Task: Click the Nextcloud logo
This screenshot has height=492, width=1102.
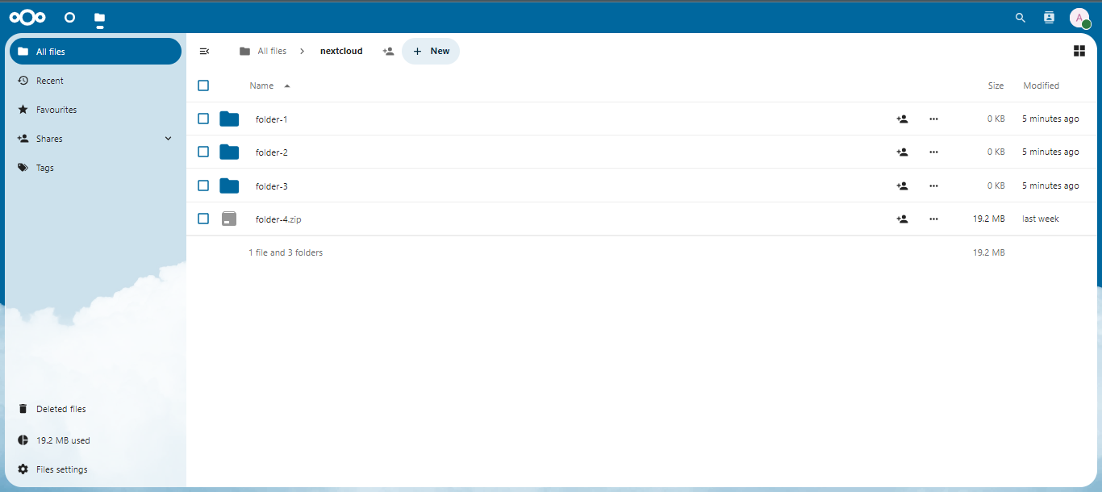Action: point(27,17)
